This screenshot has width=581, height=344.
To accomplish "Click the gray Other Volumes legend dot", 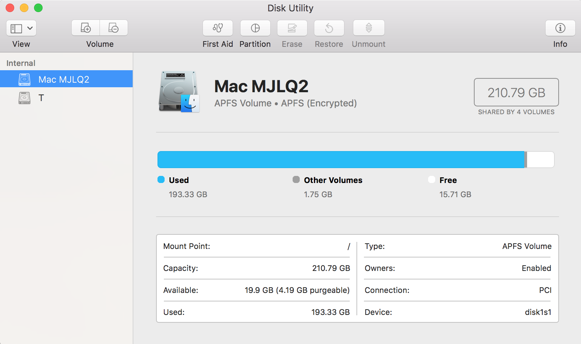I will [x=296, y=179].
